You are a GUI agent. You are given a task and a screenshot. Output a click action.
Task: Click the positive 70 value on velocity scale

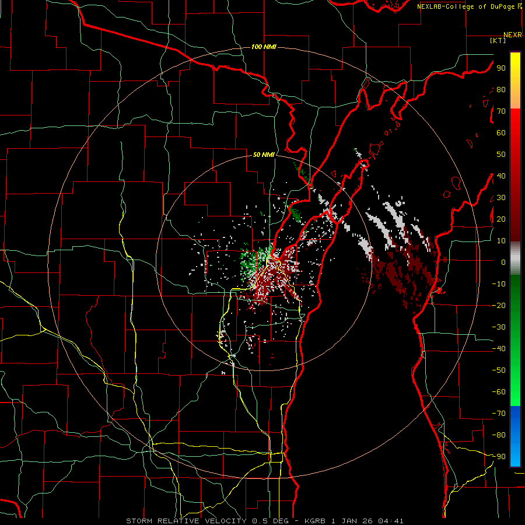(x=501, y=111)
